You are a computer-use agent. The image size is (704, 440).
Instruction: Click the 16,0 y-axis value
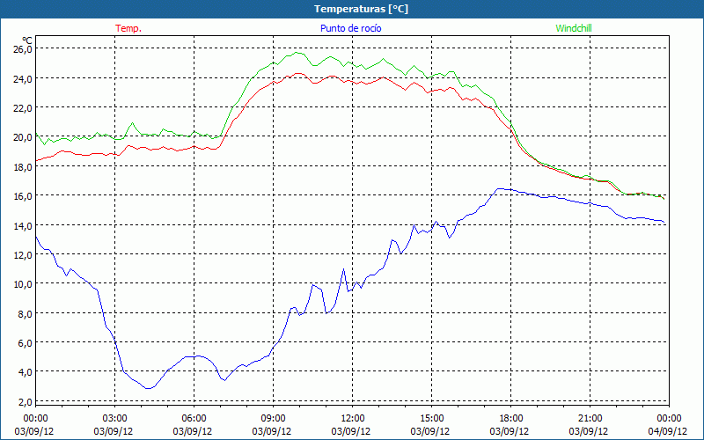pyautogui.click(x=23, y=196)
